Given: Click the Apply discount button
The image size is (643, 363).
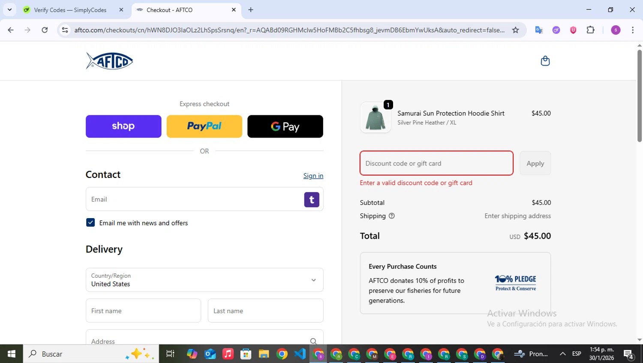Looking at the screenshot, I should pos(535,163).
